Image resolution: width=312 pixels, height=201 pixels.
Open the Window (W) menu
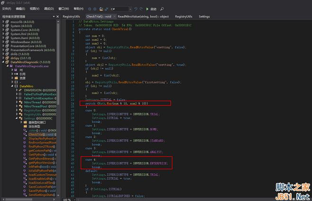(64, 9)
